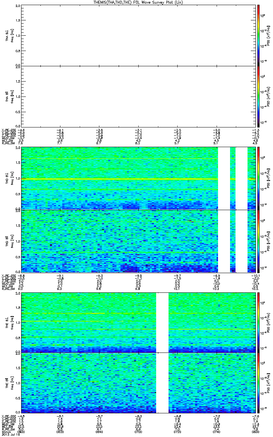Click the empty THA B-parallel plot frame
The height and width of the screenshot is (437, 273).
[x=139, y=96]
